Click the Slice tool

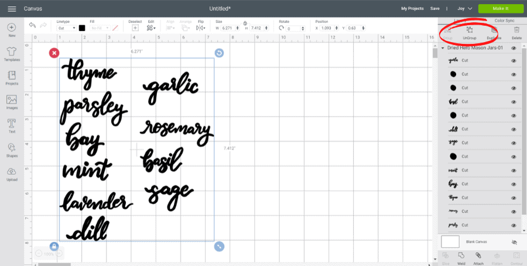click(446, 258)
